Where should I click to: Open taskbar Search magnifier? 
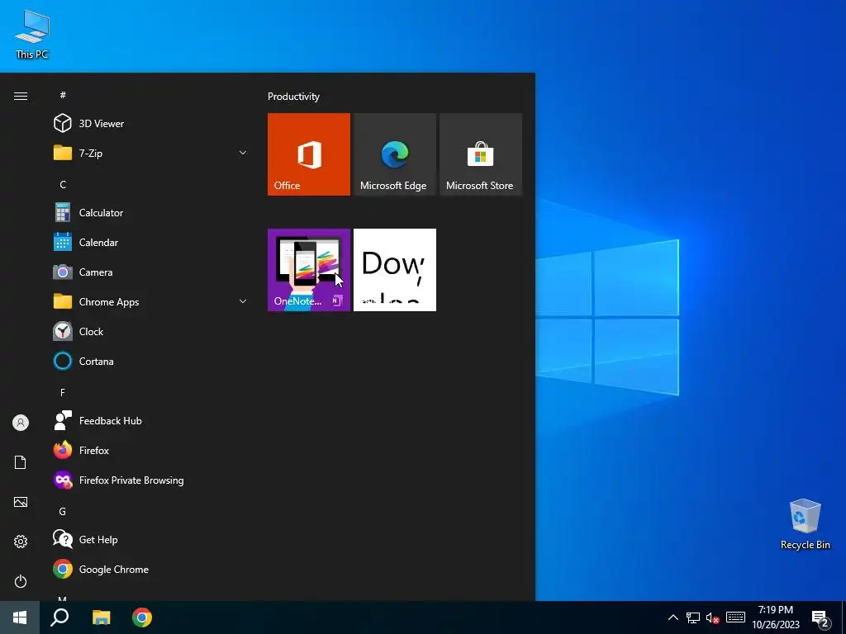click(x=59, y=617)
